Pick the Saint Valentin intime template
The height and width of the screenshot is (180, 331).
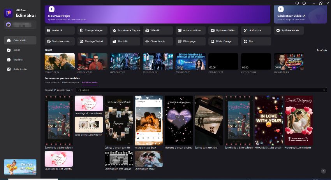(149, 159)
